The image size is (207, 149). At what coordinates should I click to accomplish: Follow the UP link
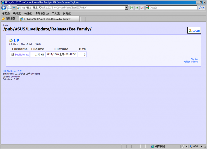click(16, 40)
